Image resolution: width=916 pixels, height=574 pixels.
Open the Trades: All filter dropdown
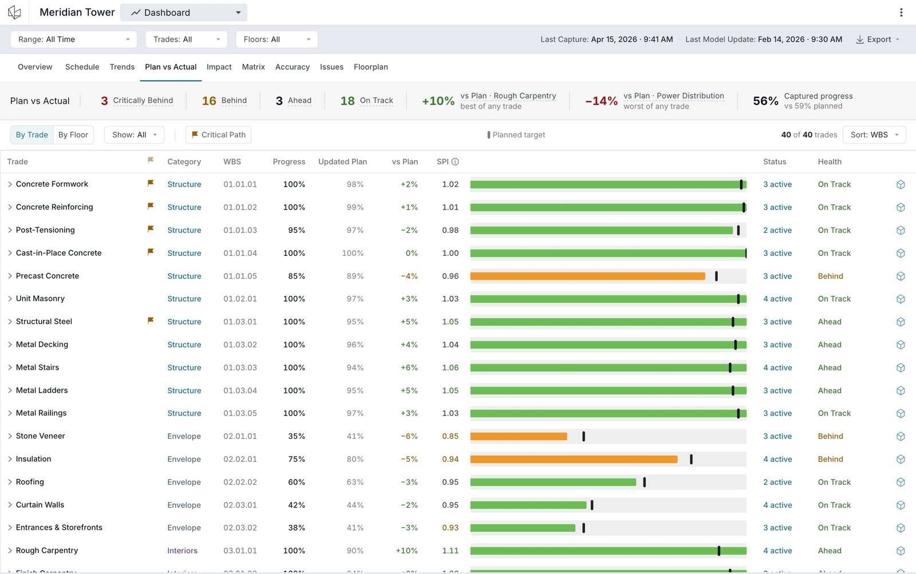coord(187,39)
